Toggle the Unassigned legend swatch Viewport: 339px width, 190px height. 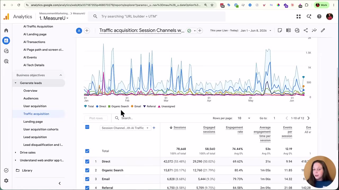[159, 106]
